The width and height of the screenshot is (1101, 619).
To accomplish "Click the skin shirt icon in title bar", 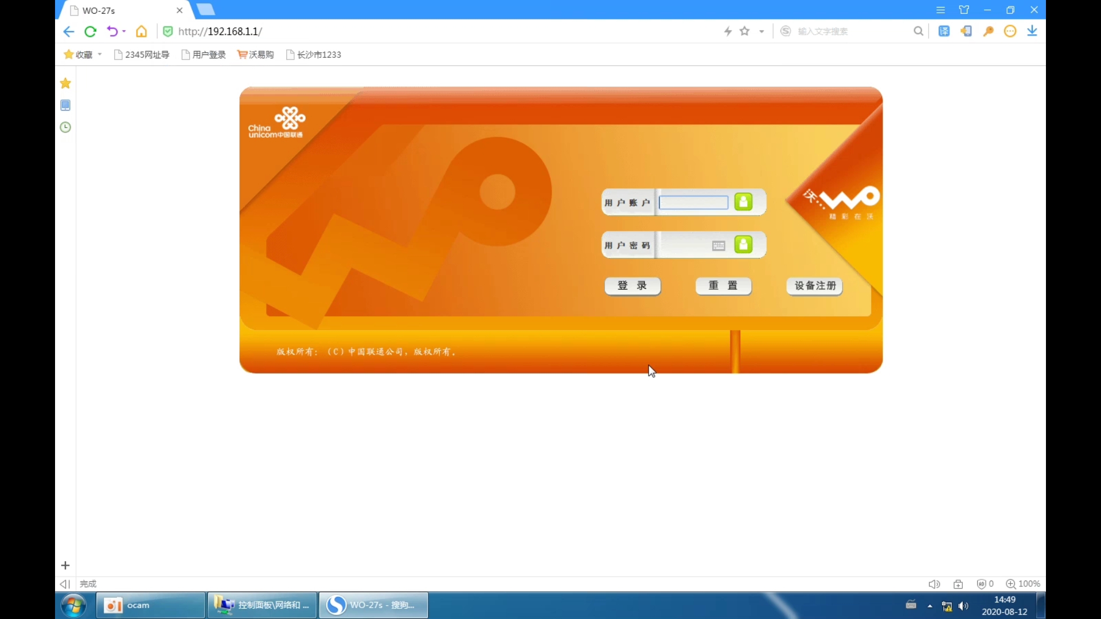I will coord(964,10).
